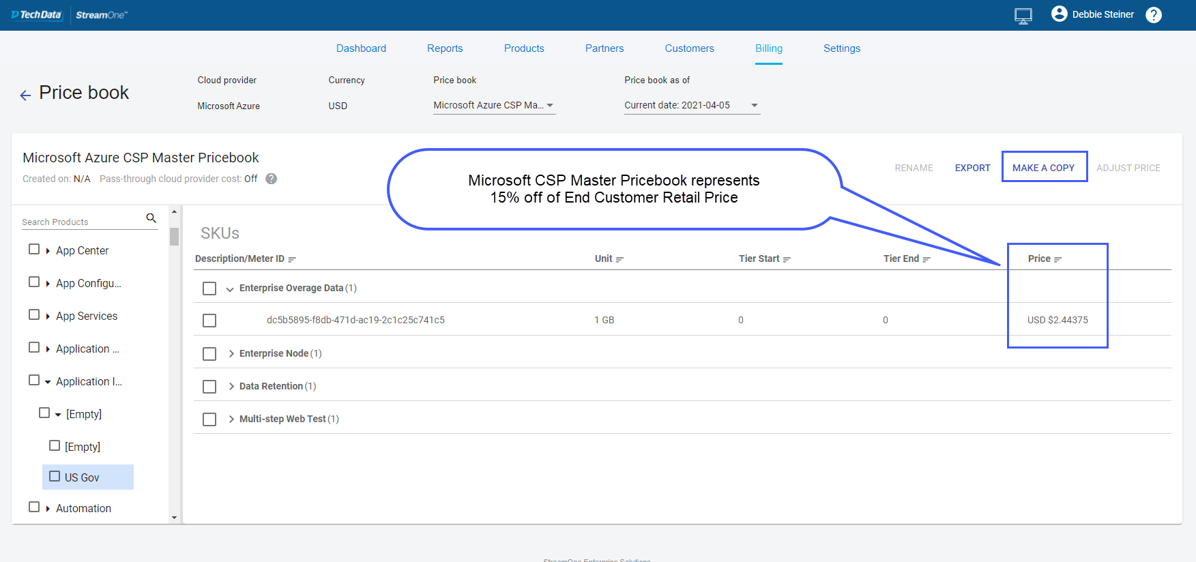The image size is (1196, 562).
Task: Open the Partners tab
Action: coord(604,48)
